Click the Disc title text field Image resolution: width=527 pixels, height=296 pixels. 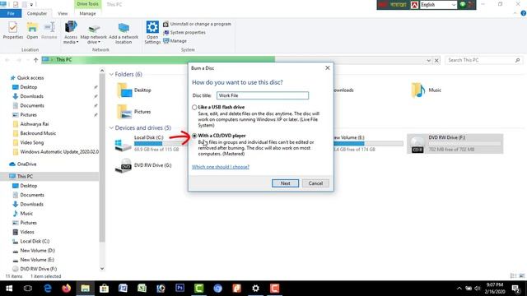[263, 95]
